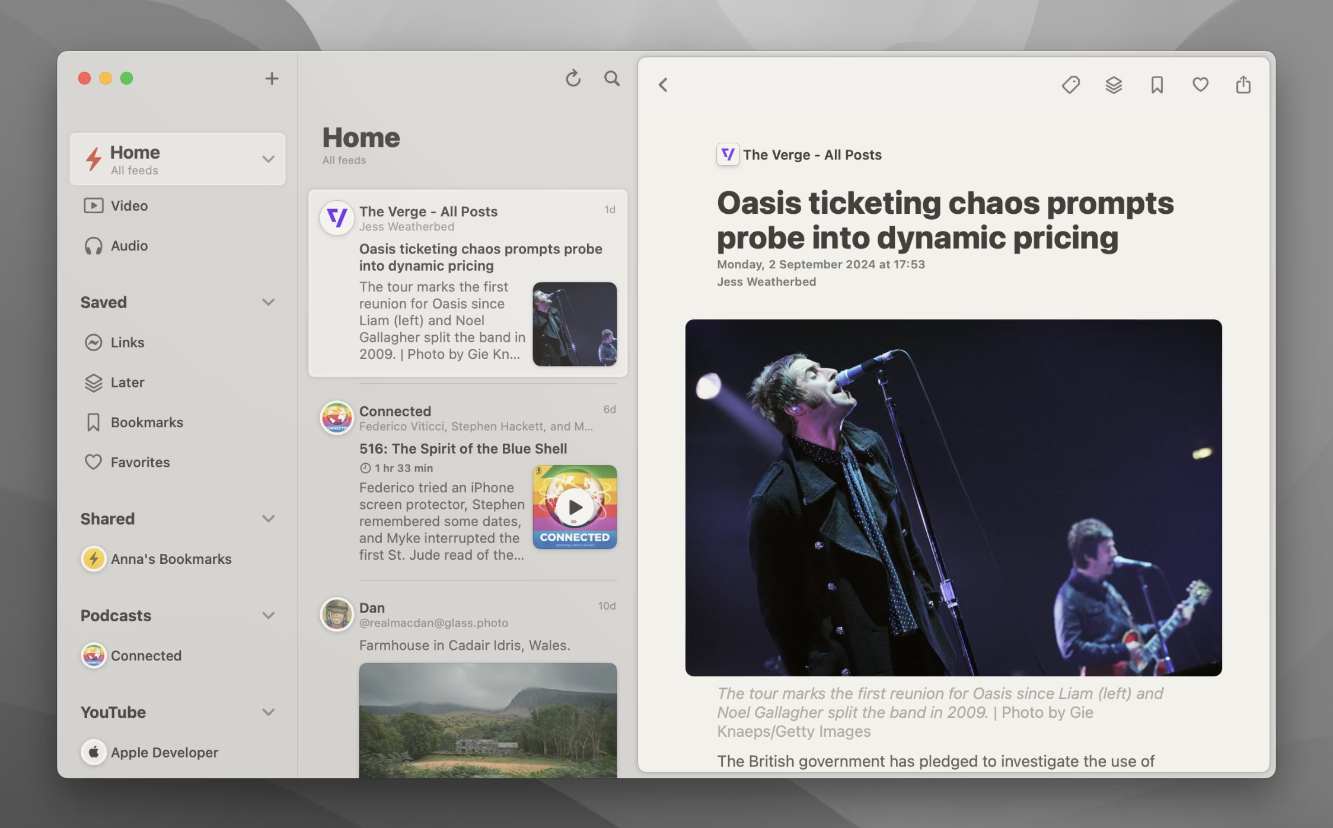The image size is (1333, 828).
Task: Collapse the YouTube section
Action: pyautogui.click(x=268, y=712)
